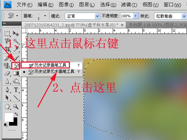The width and height of the screenshot is (187, 140).
Task: Select the Move tool
Action: point(16,34)
